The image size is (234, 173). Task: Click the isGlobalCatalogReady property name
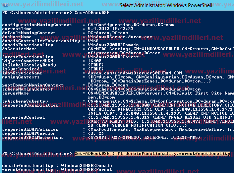click(x=24, y=65)
